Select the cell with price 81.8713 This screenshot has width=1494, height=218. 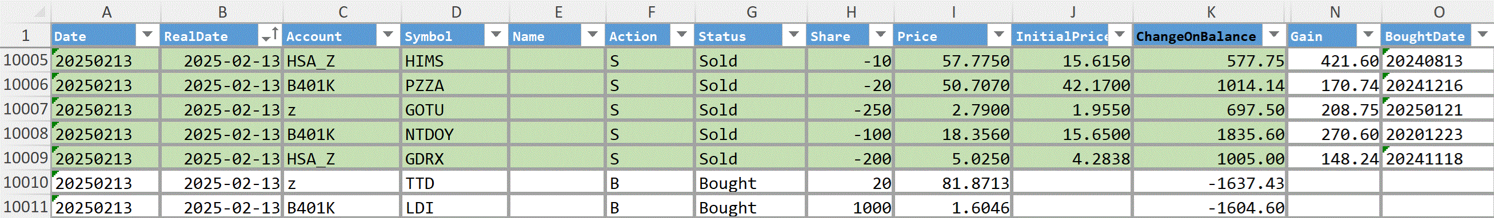click(953, 183)
